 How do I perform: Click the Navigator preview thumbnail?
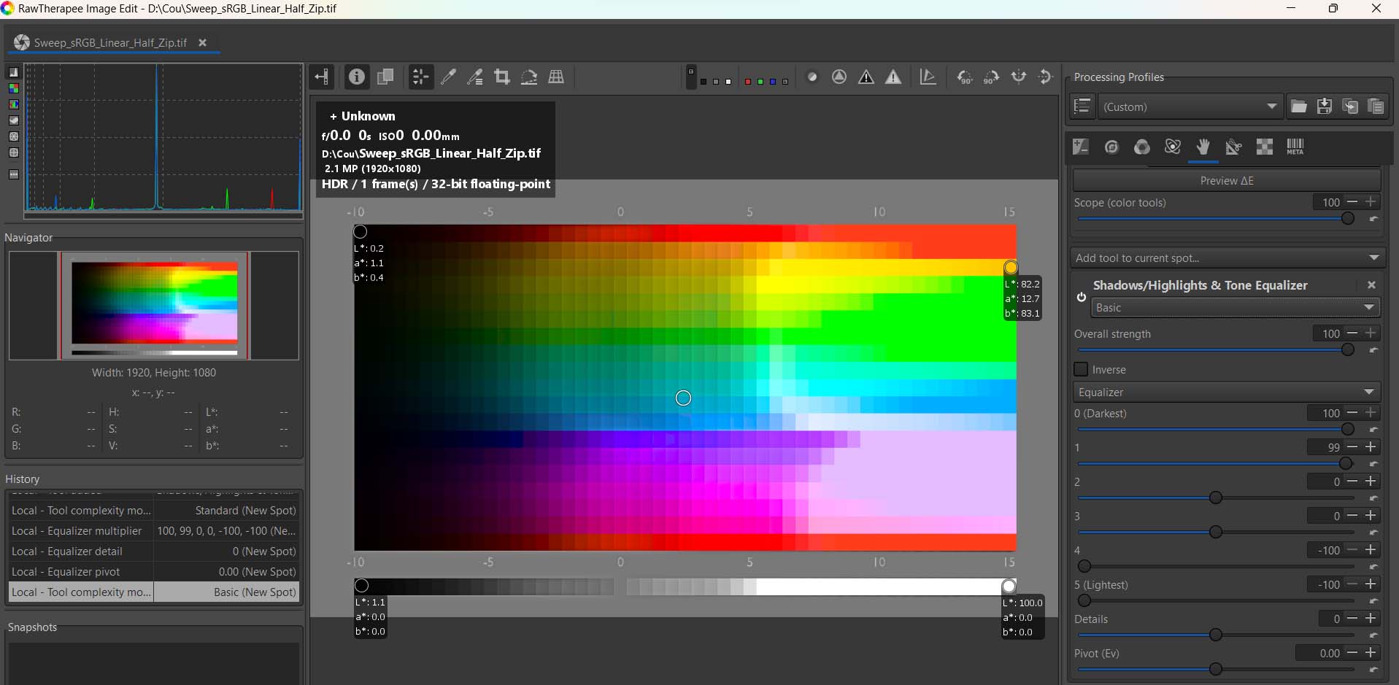point(154,305)
